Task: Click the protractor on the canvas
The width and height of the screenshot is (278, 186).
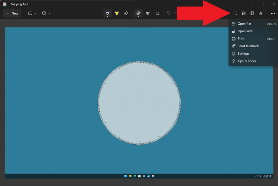Action: coord(139,103)
